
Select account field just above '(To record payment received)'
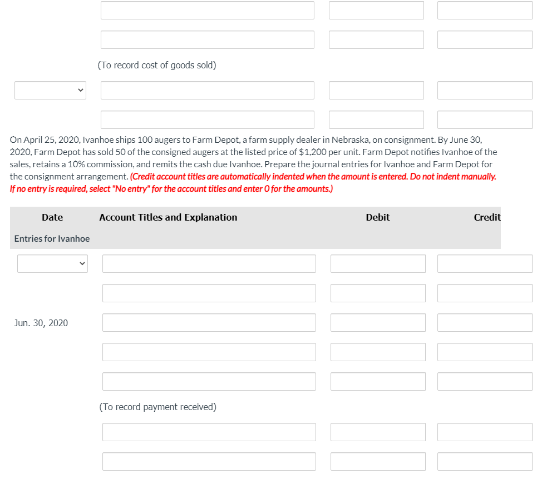point(209,381)
